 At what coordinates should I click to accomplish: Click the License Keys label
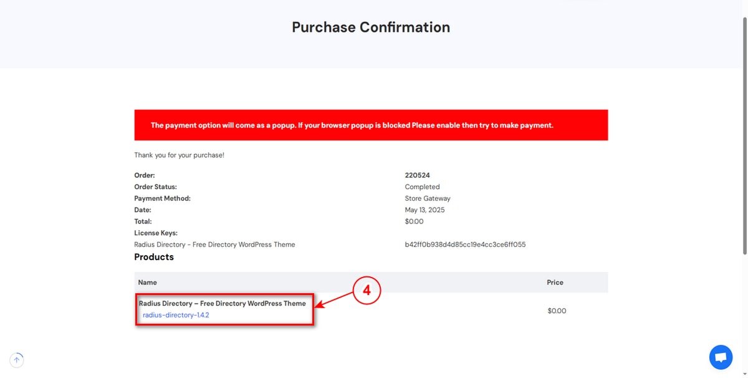(156, 233)
